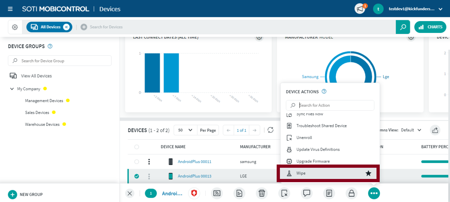This screenshot has height=202, width=450.
Task: Open row menu for AndroidPlus 00011
Action: point(149,162)
